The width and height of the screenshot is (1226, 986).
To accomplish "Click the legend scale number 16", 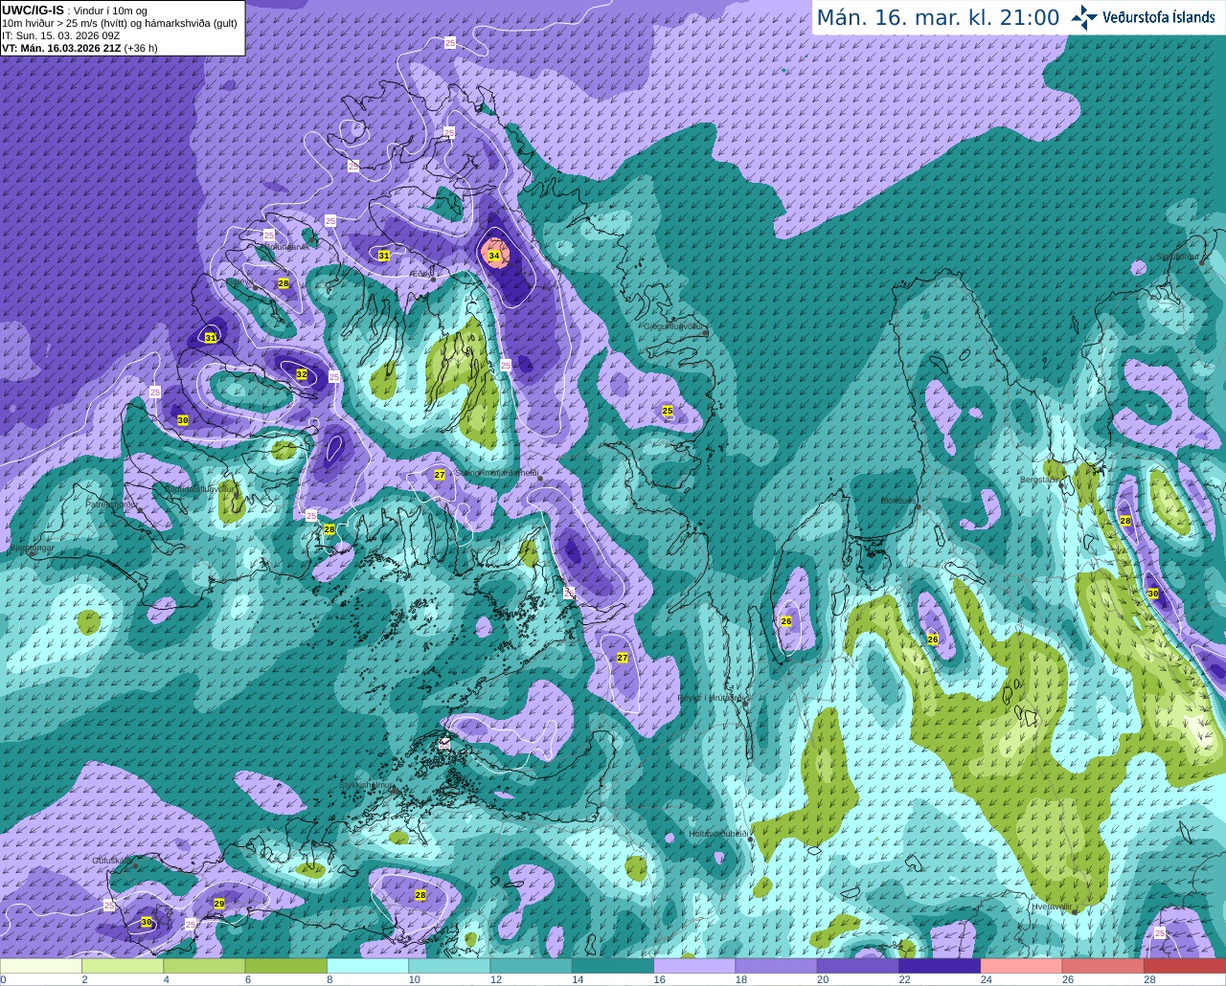I will click(x=660, y=979).
